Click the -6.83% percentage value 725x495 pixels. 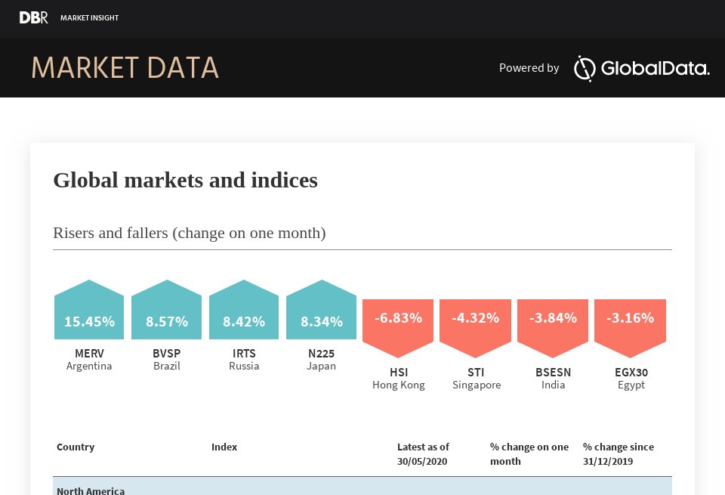pos(398,317)
